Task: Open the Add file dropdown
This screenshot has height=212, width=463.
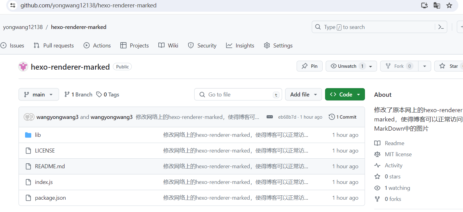Action: click(303, 94)
